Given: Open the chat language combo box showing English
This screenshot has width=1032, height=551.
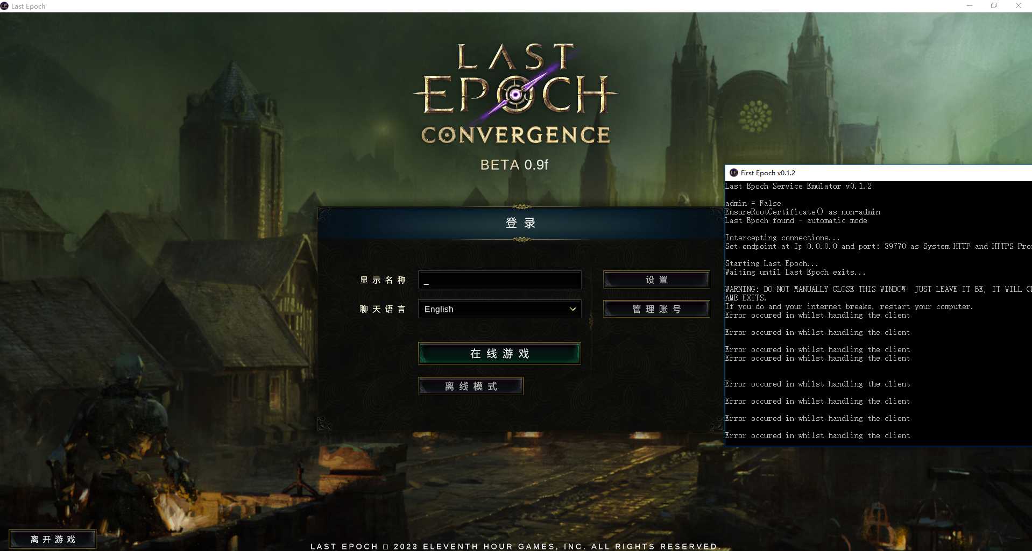Looking at the screenshot, I should click(499, 309).
